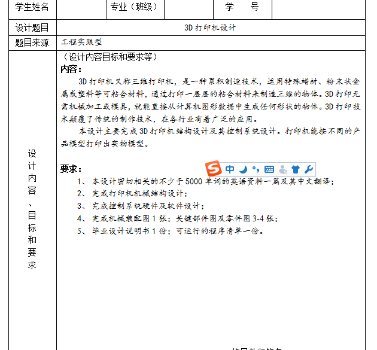Screen dimensions: 377x350
Task: Click the 题目来源 label cell
Action: [32, 43]
